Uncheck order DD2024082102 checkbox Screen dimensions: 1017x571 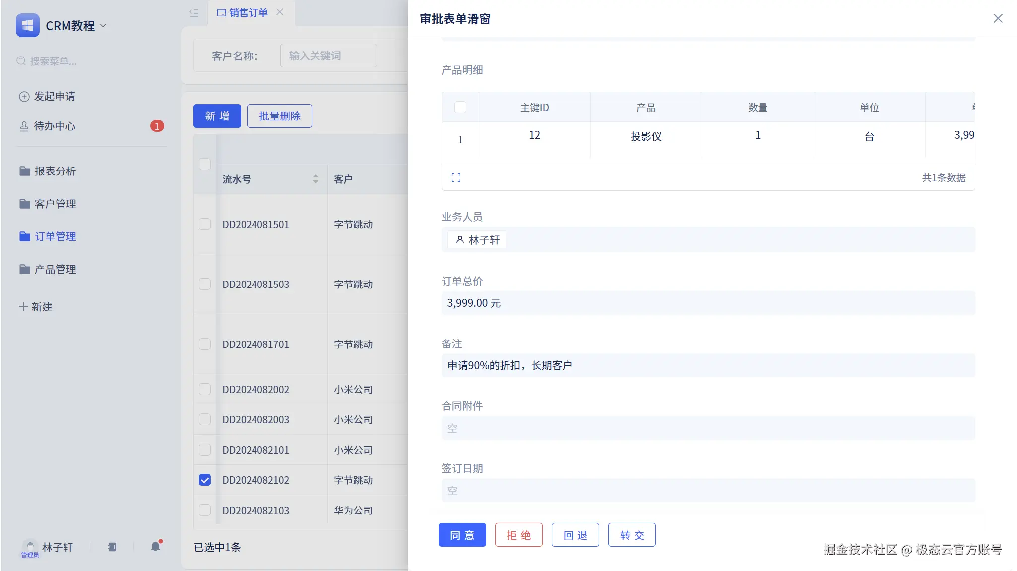click(x=205, y=480)
